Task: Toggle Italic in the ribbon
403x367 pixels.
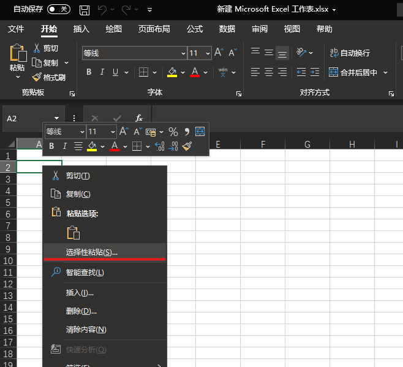Action: click(102, 72)
